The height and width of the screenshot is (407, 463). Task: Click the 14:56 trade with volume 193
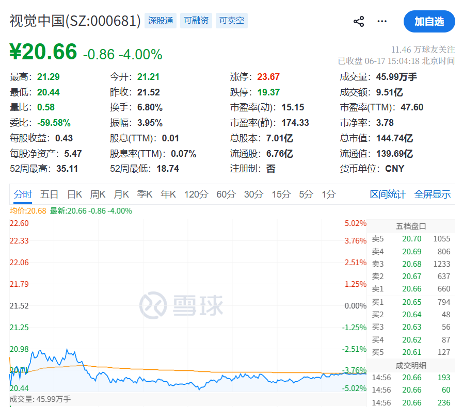411,378
